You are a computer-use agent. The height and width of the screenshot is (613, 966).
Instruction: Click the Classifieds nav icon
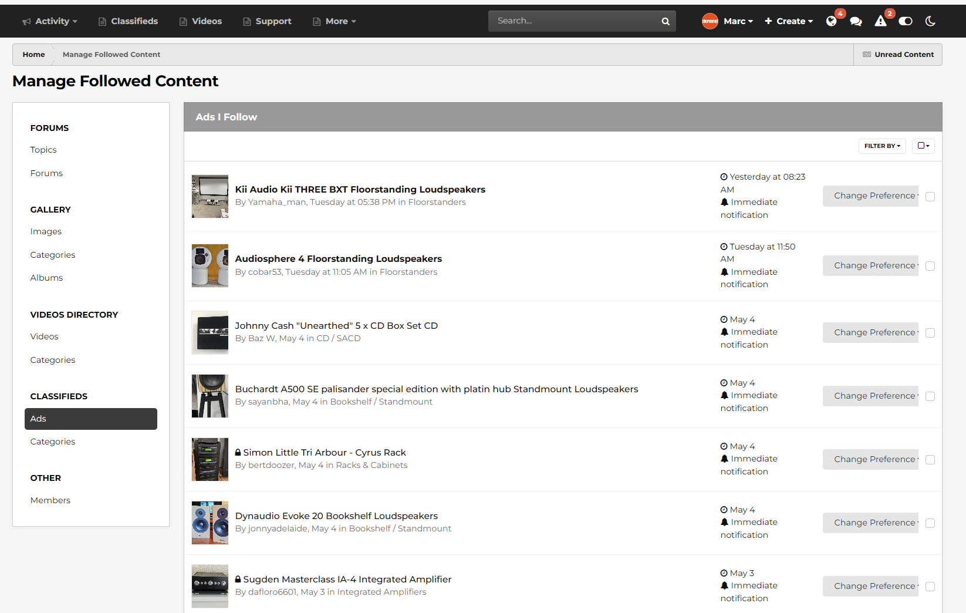click(x=102, y=22)
